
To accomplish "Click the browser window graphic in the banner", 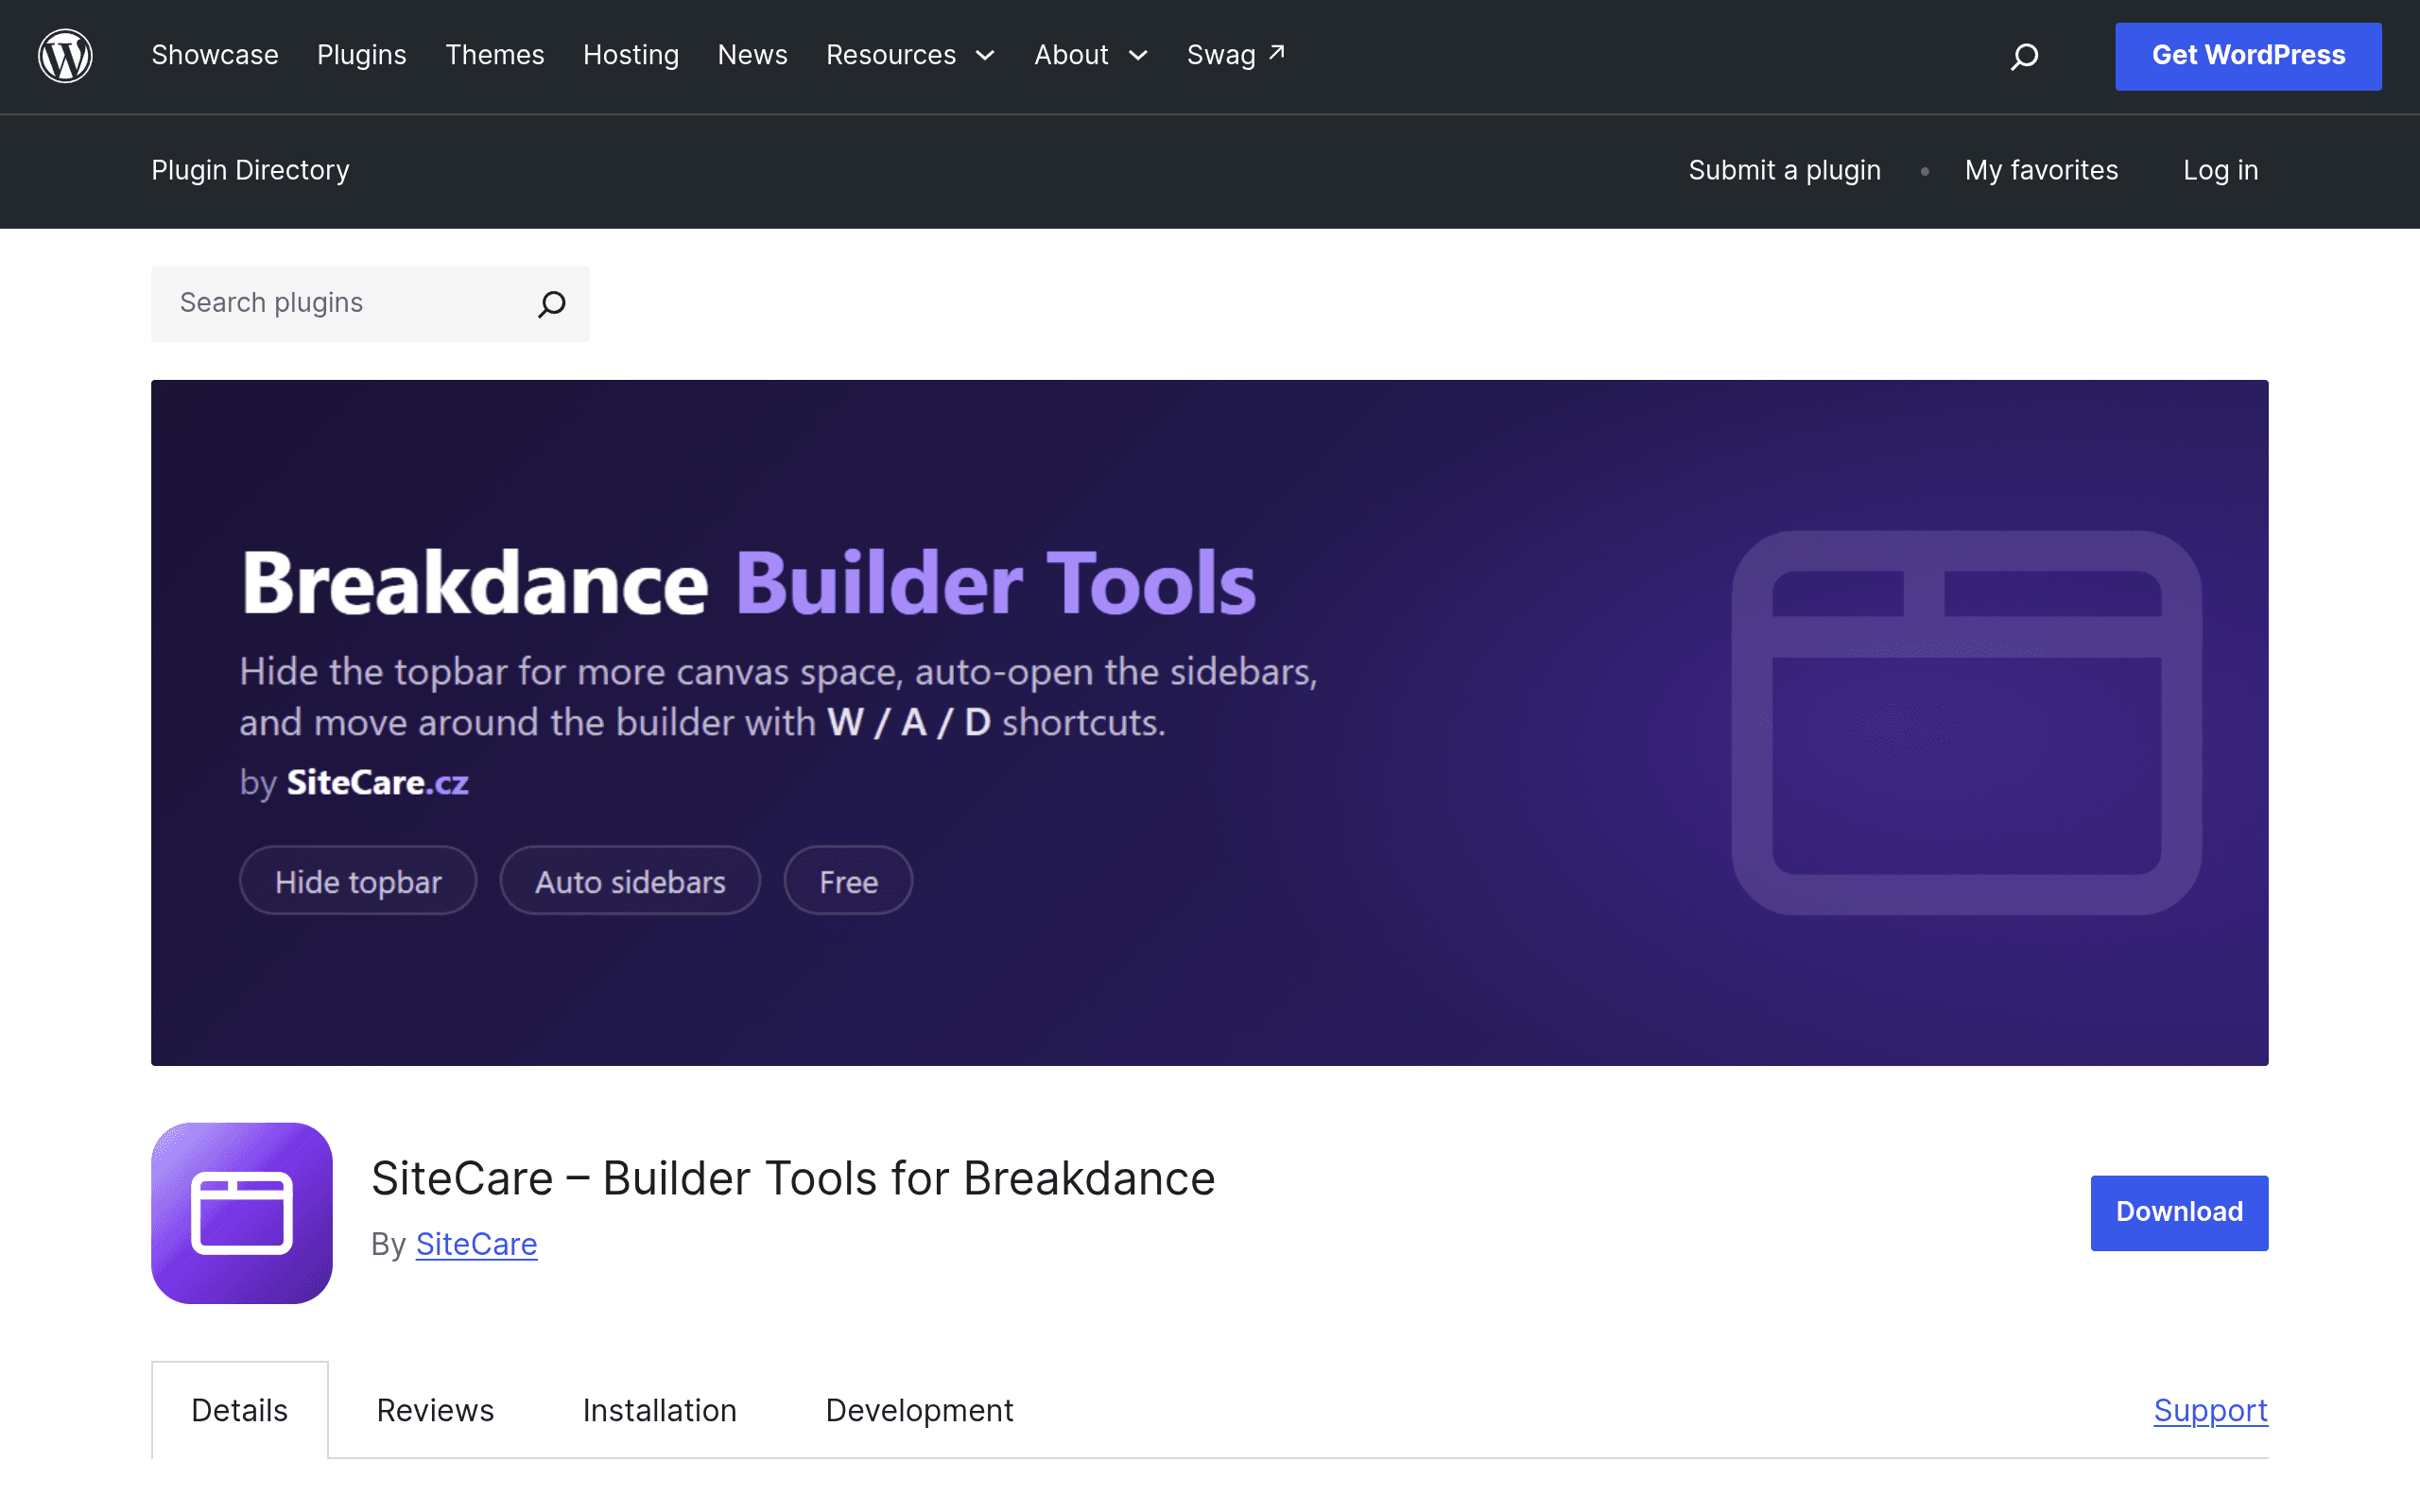I will click(1966, 722).
